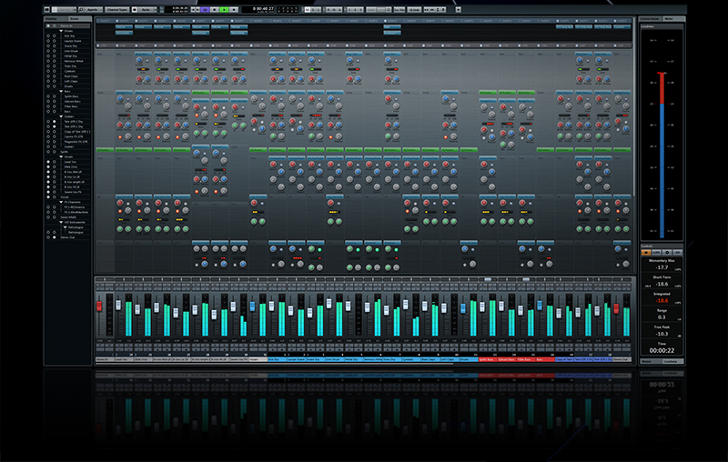
Task: Switch to the Control Room tab
Action: [650, 18]
